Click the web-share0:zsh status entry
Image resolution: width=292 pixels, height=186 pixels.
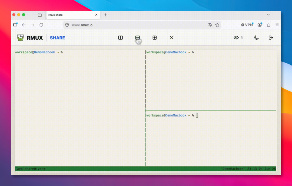pos(30,169)
